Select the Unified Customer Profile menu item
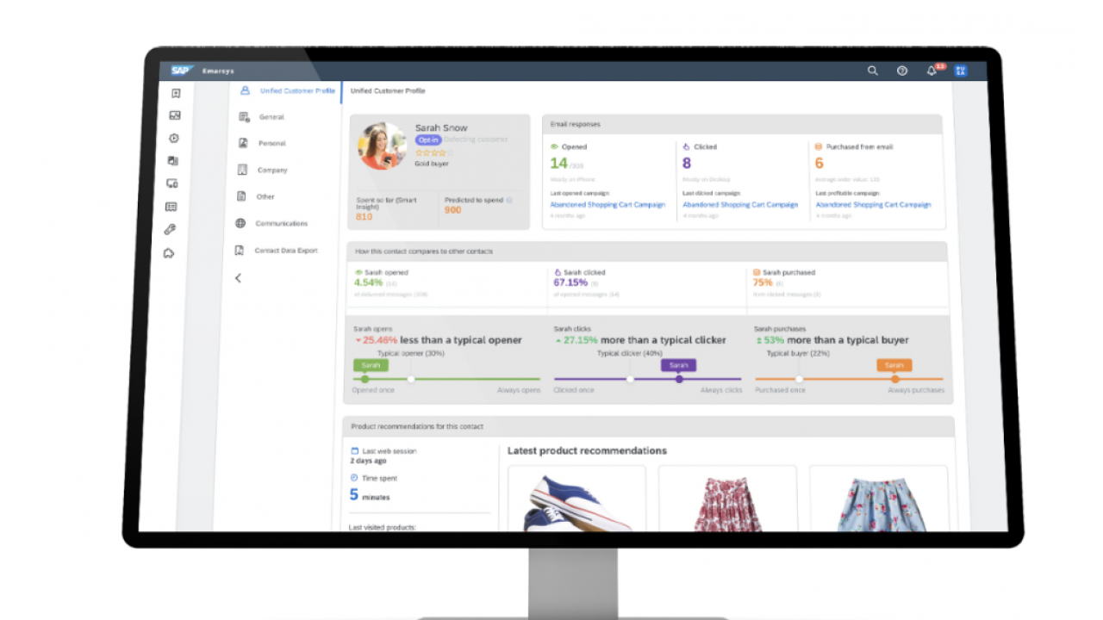Image resolution: width=1103 pixels, height=620 pixels. [x=296, y=90]
